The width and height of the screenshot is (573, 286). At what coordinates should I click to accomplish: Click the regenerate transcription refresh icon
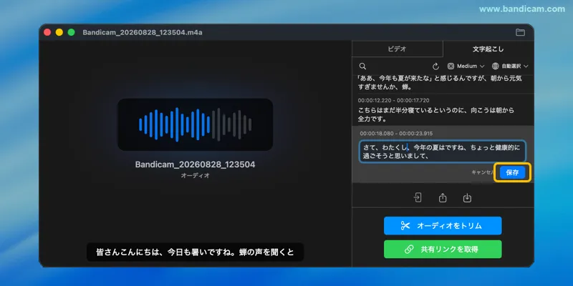435,66
